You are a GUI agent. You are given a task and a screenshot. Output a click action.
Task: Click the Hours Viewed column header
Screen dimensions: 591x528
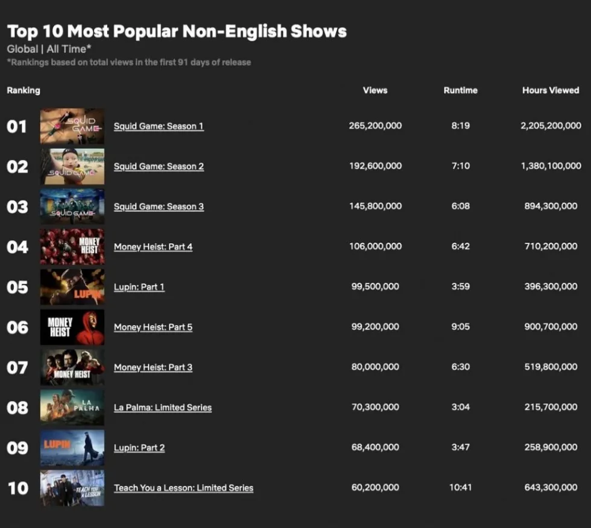pos(551,90)
